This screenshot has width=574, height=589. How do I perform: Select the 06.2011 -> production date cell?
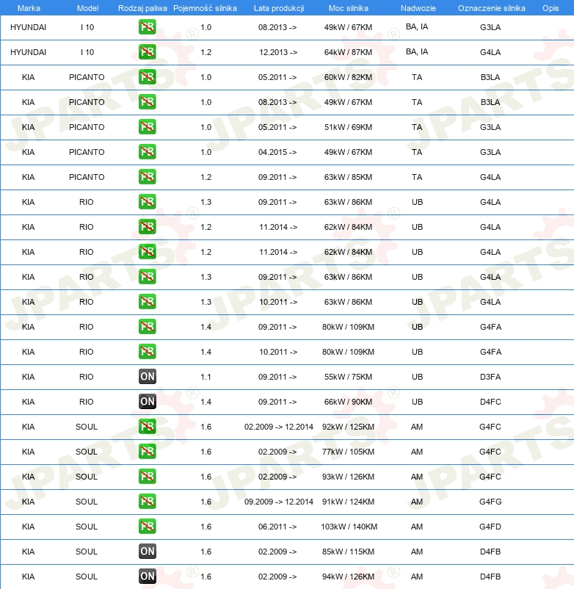(277, 527)
